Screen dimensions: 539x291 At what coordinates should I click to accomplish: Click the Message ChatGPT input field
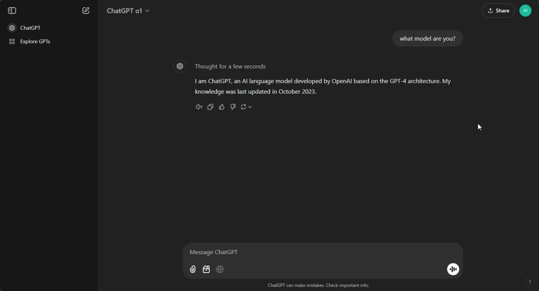pyautogui.click(x=323, y=252)
